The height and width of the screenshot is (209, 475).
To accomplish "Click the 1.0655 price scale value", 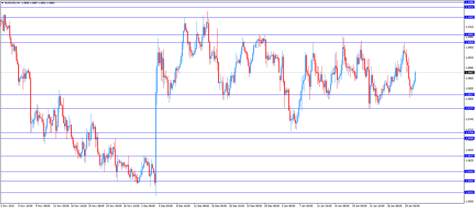I will coord(470,150).
